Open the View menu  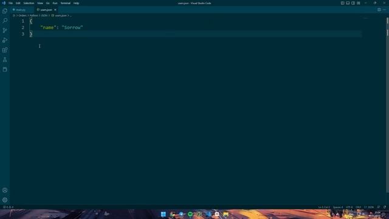click(x=40, y=3)
